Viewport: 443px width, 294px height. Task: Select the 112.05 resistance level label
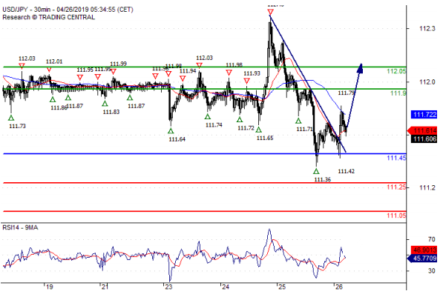(x=396, y=71)
